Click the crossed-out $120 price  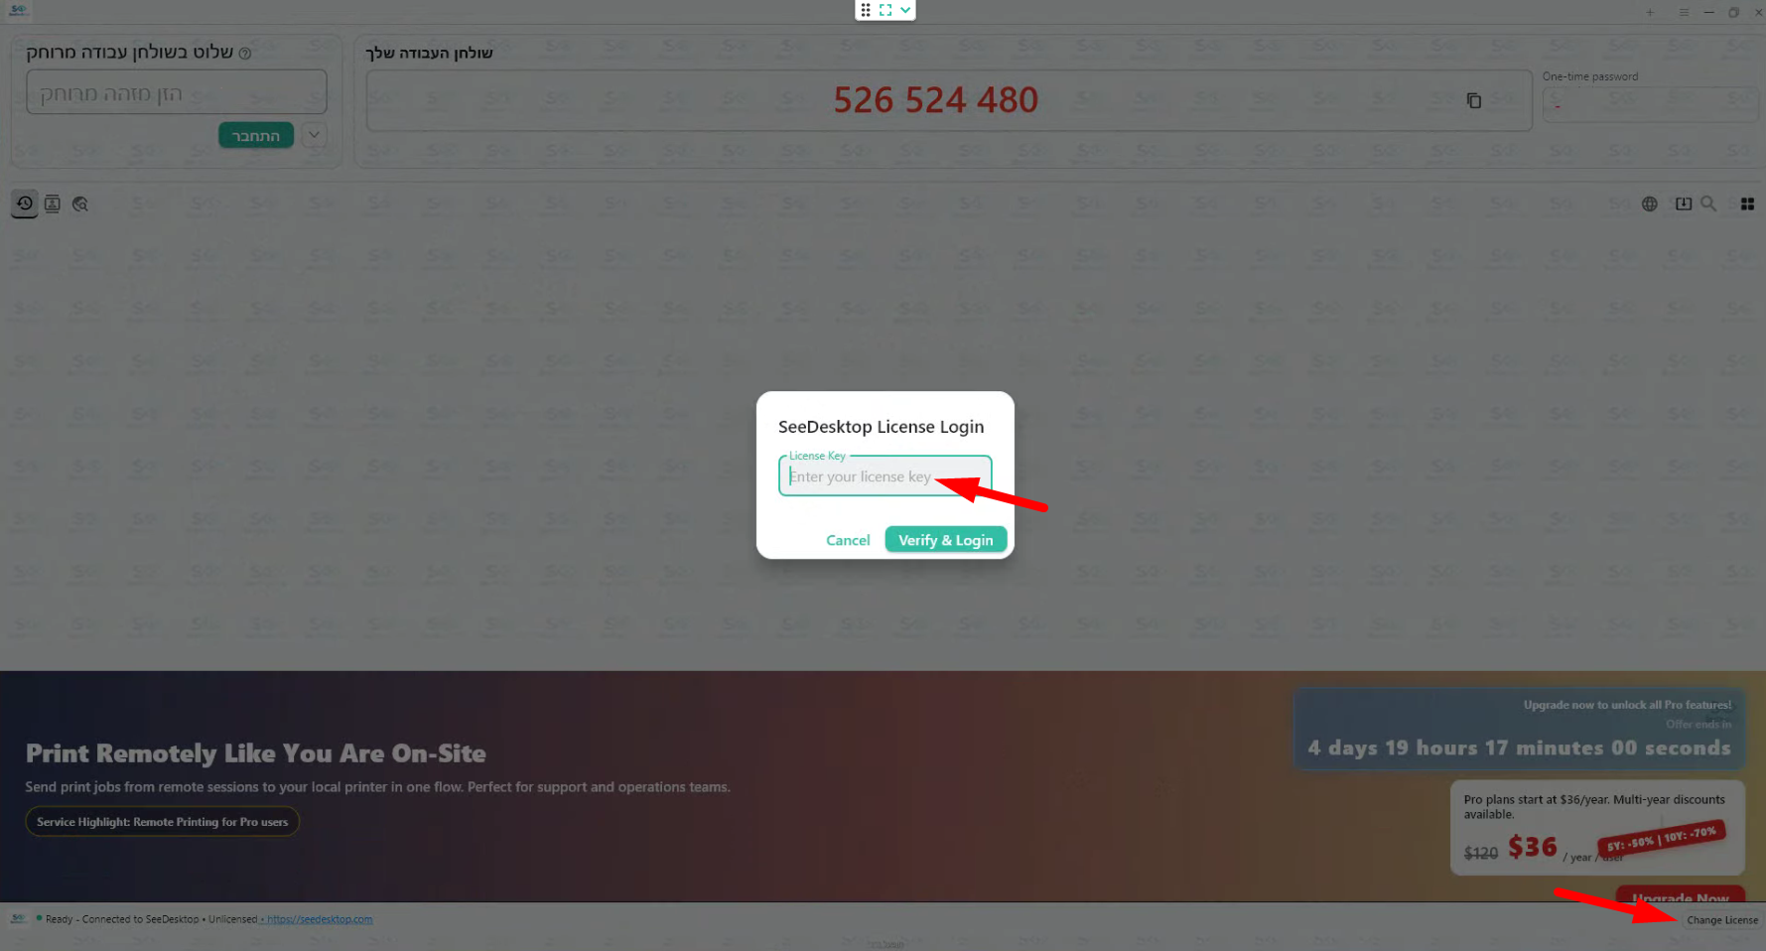1480,853
